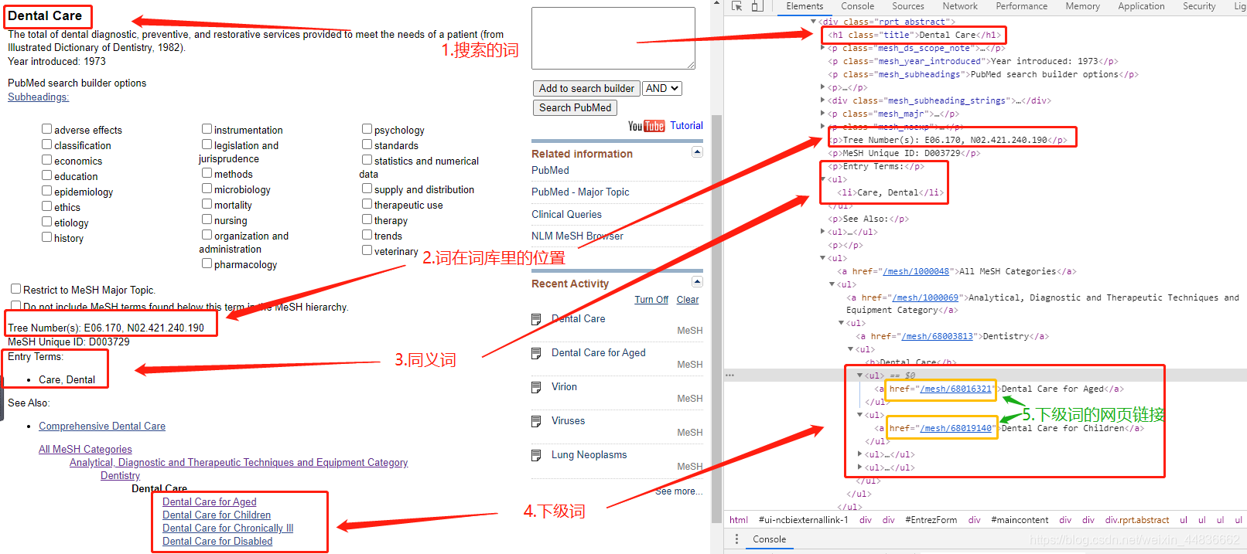The height and width of the screenshot is (554, 1247).
Task: Open the Sources tab
Action: click(x=908, y=6)
